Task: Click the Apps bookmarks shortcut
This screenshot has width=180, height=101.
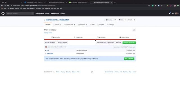Action: [4, 9]
